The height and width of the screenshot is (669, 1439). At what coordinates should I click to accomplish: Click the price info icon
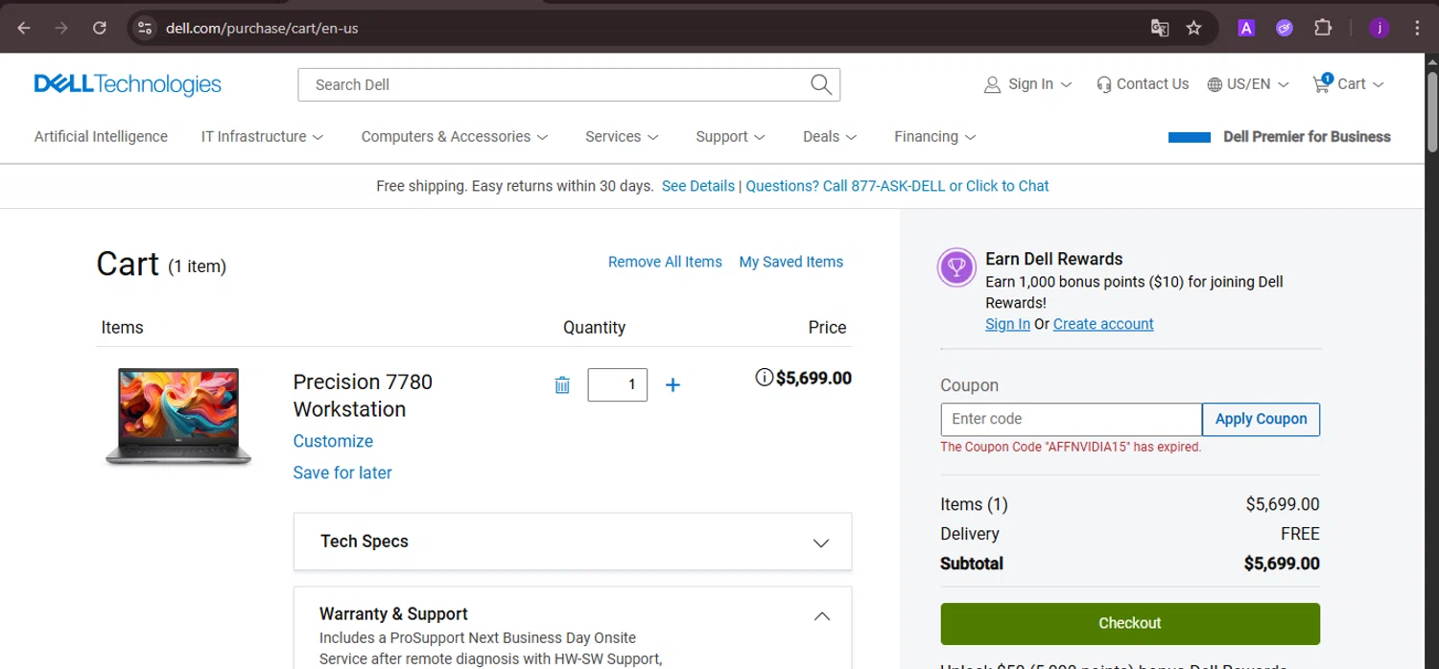765,378
